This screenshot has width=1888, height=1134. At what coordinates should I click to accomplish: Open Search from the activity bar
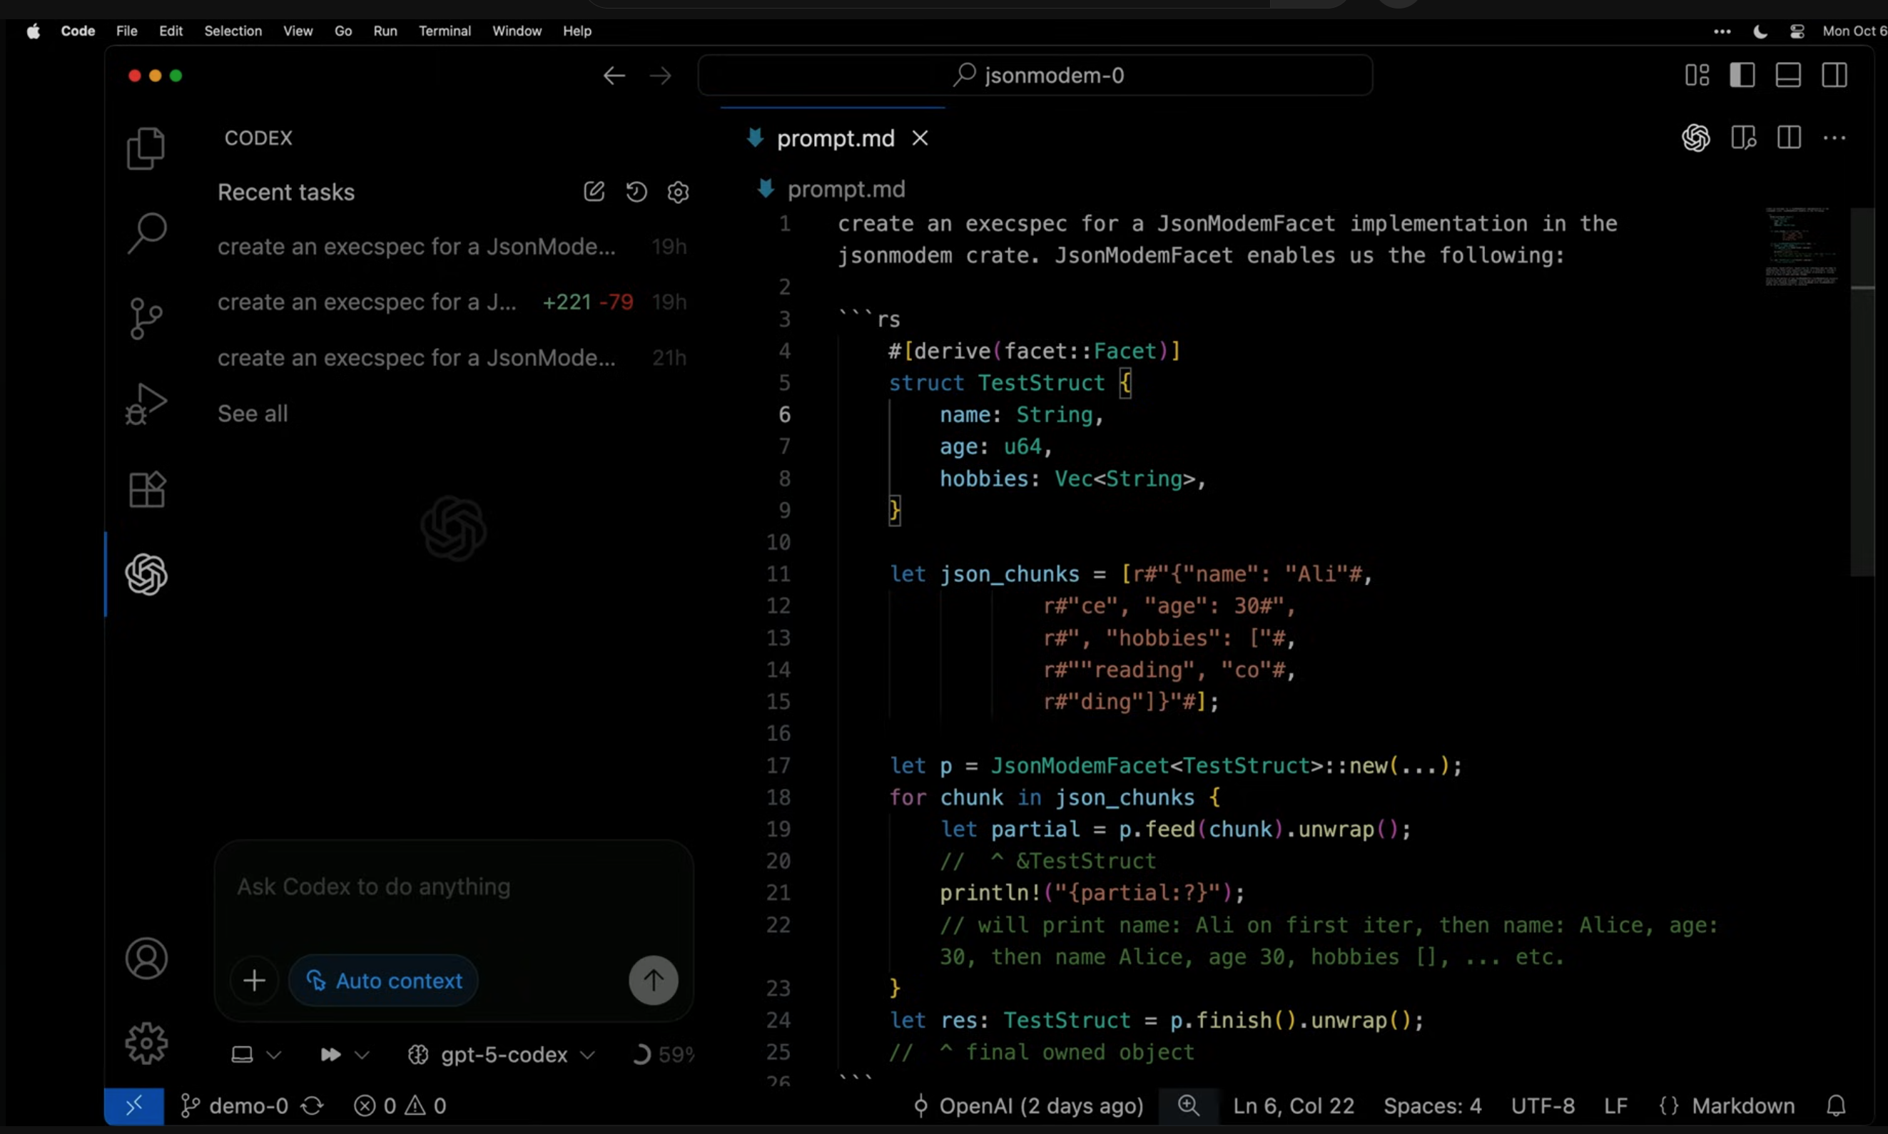(x=146, y=233)
